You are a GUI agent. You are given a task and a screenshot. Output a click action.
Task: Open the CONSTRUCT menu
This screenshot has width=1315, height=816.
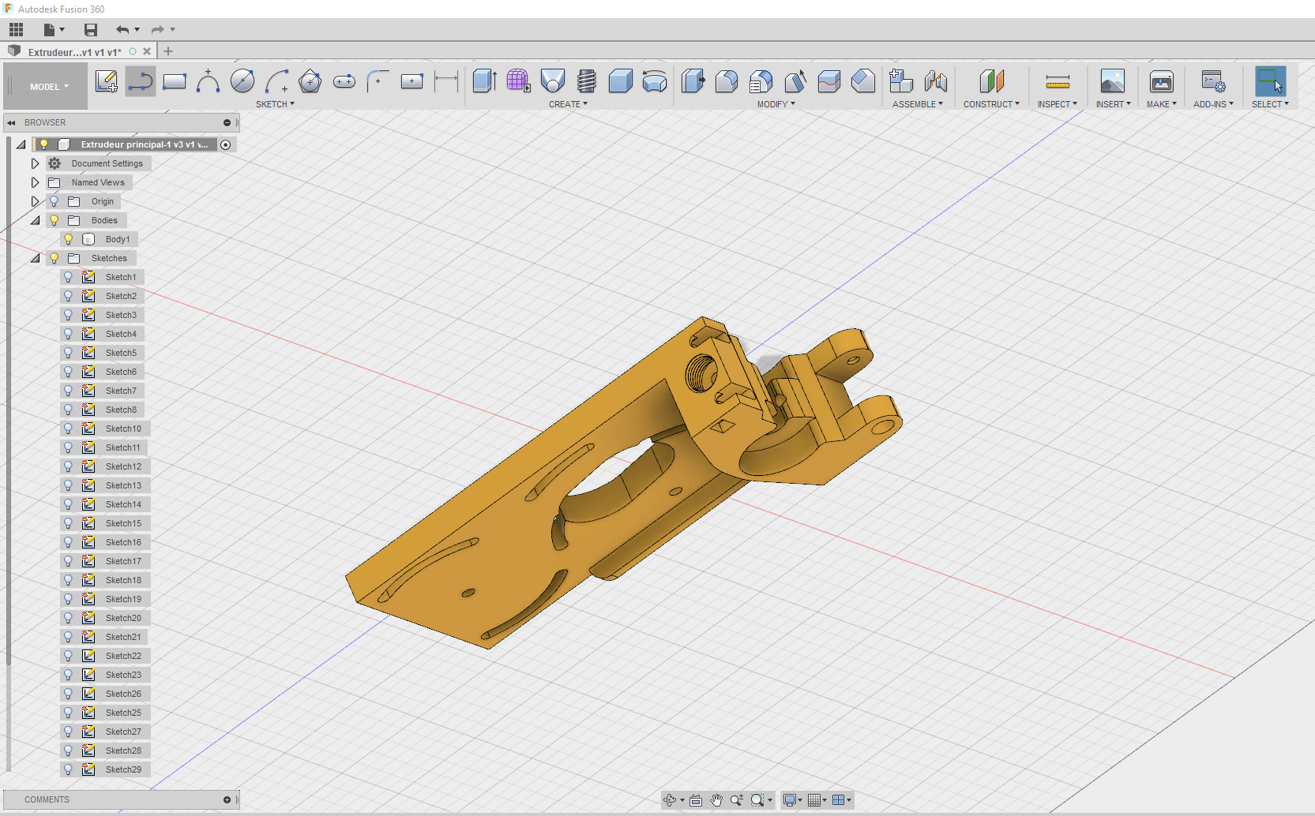(x=991, y=104)
